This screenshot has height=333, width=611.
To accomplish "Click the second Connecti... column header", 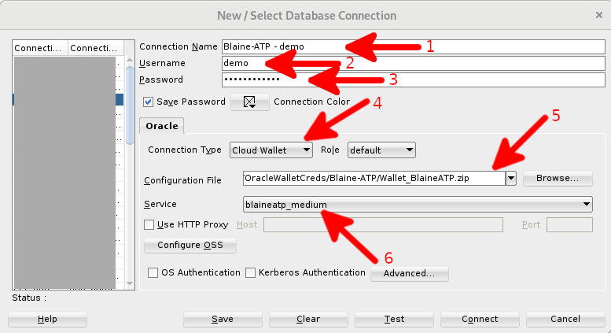I will coord(96,48).
